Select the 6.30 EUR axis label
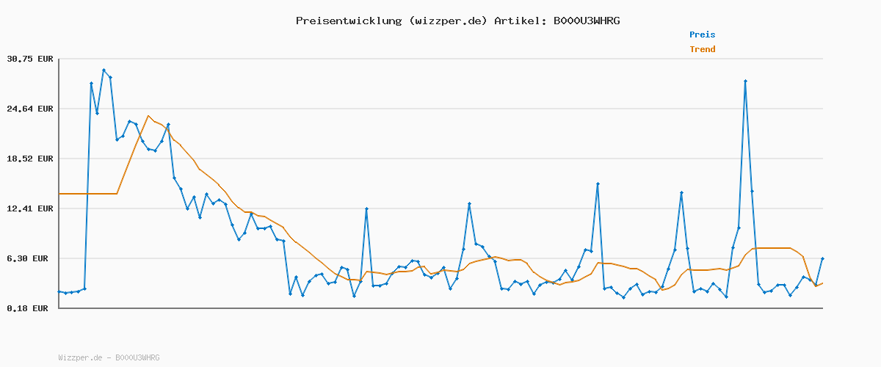The width and height of the screenshot is (881, 367). [x=30, y=258]
